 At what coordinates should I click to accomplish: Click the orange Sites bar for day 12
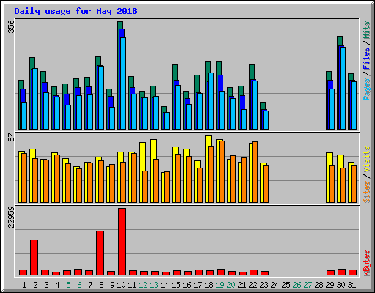pyautogui.click(x=145, y=187)
